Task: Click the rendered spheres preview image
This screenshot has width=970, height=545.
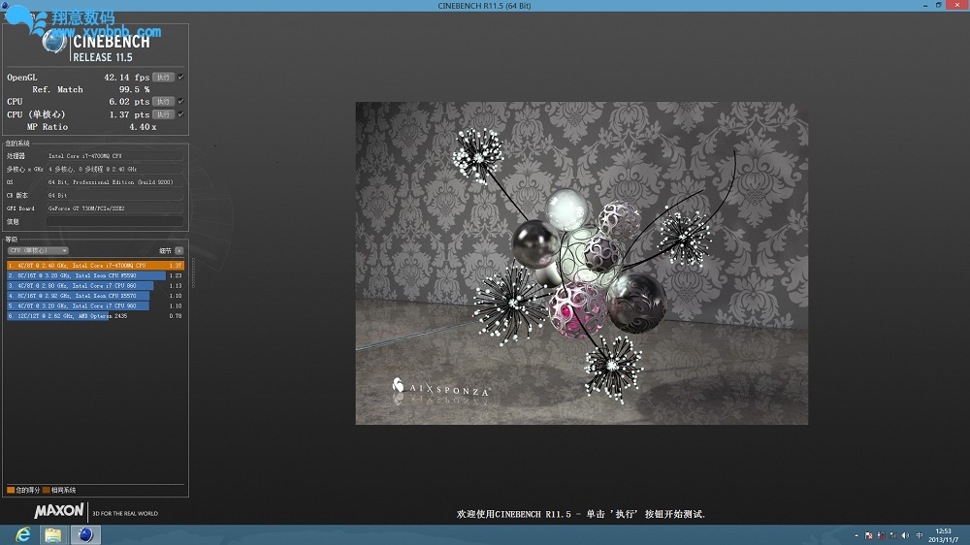Action: (x=581, y=263)
